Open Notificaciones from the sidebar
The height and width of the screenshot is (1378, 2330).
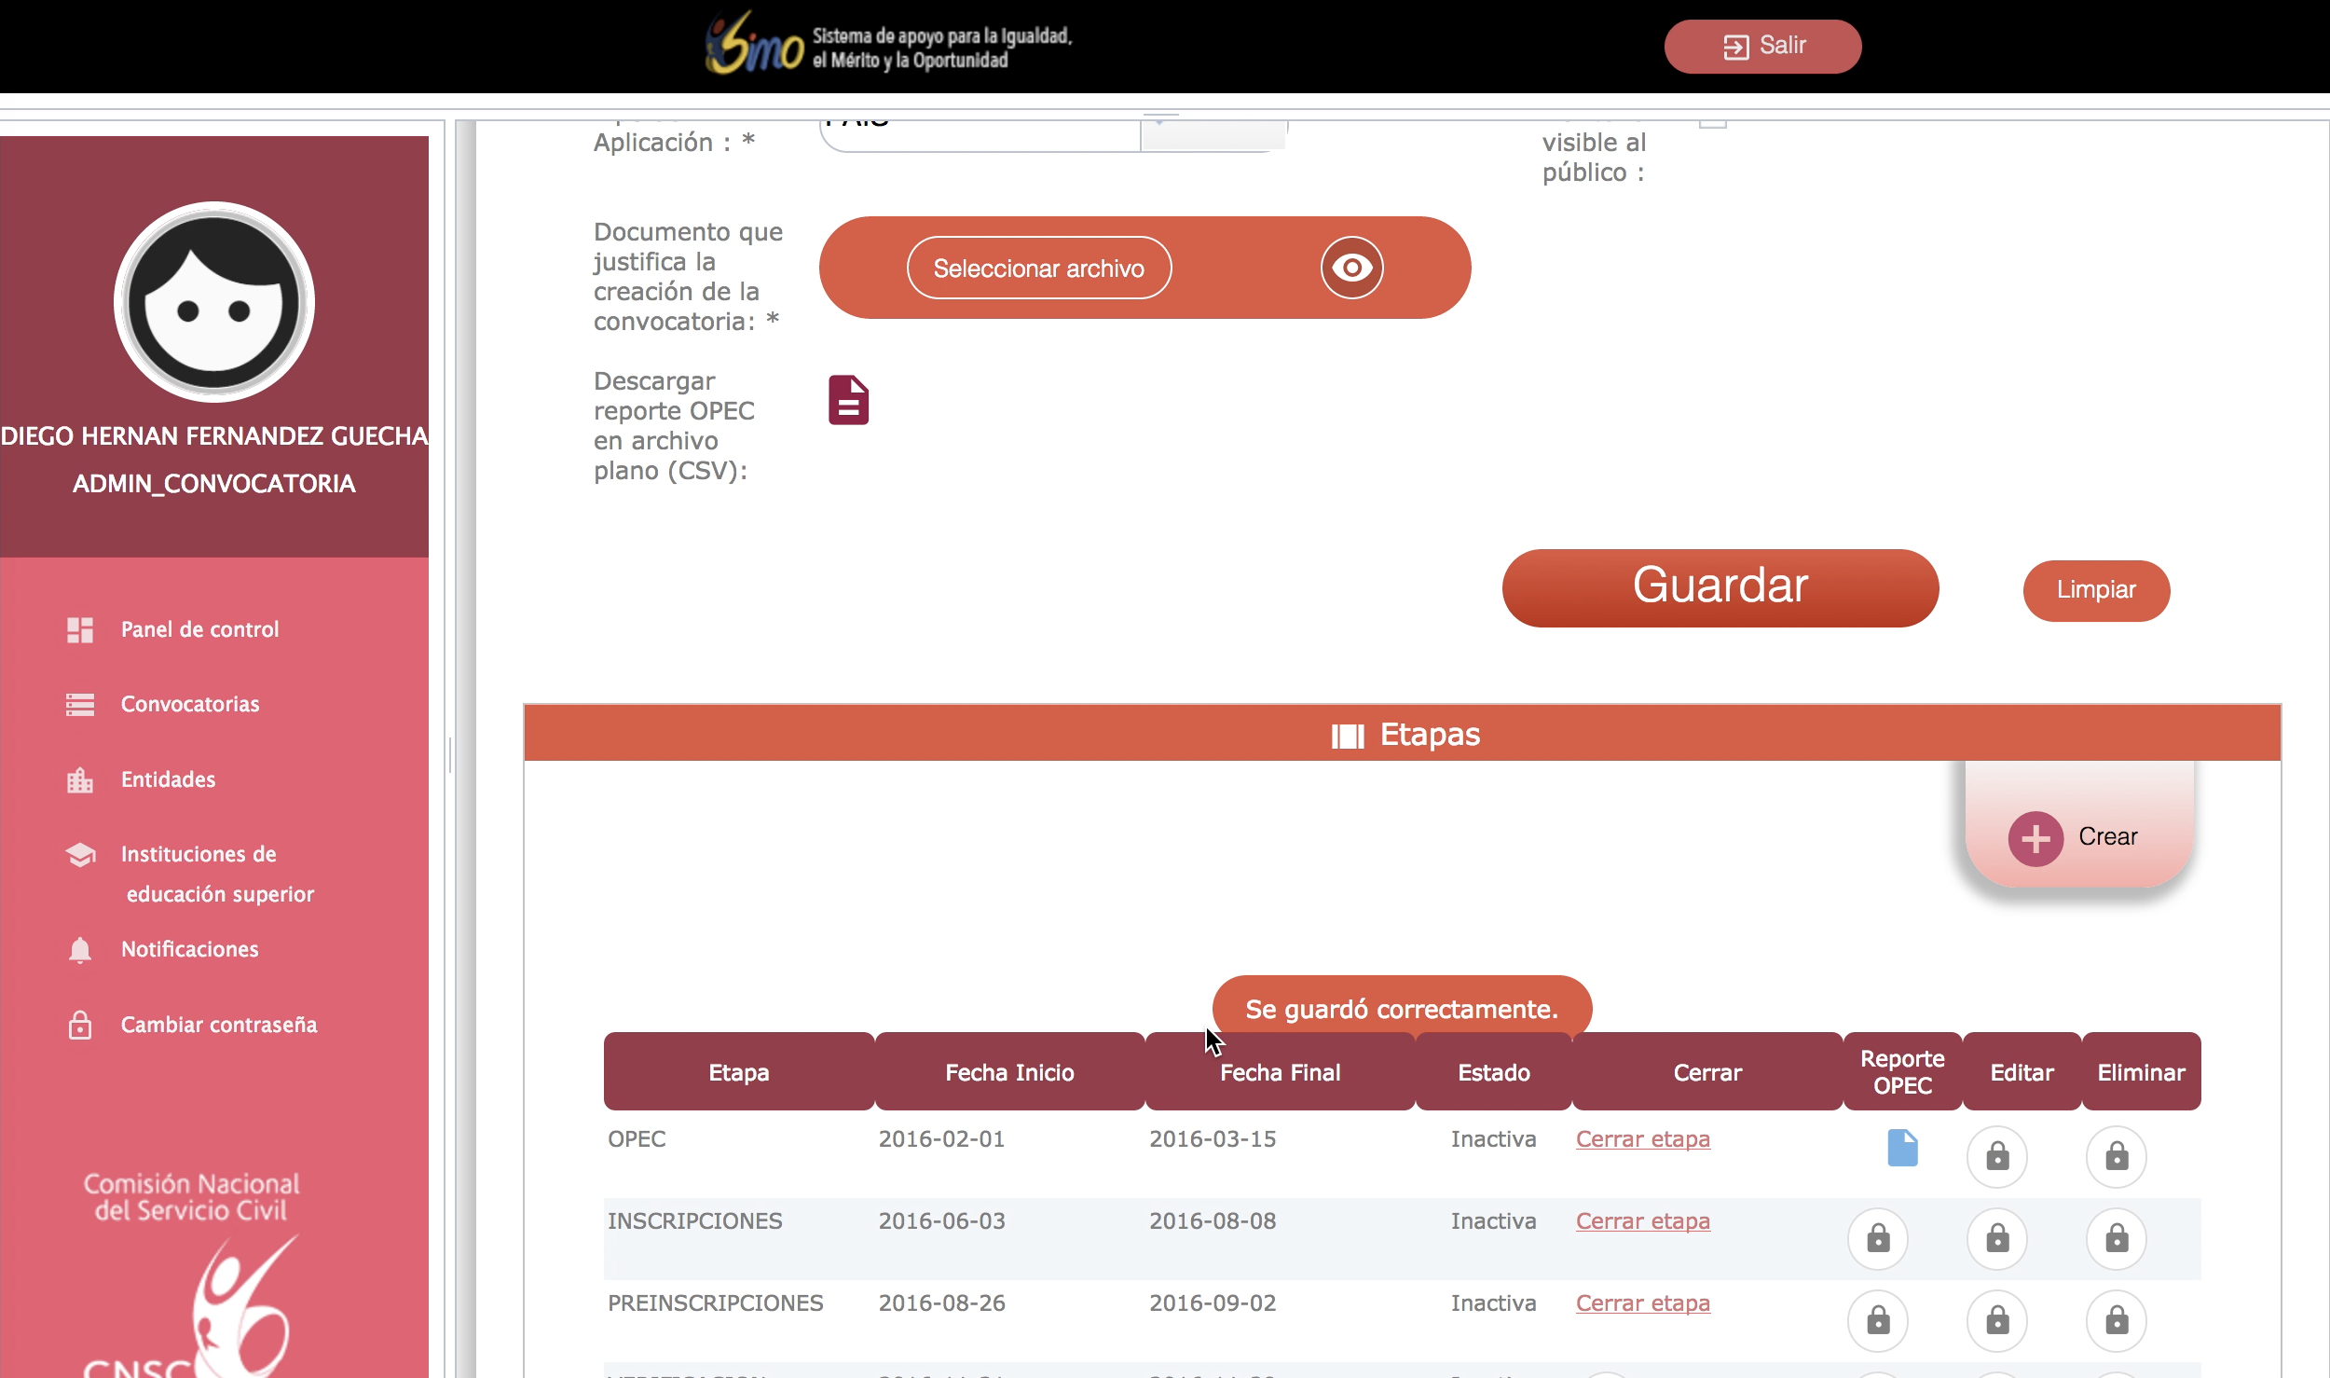[x=189, y=949]
